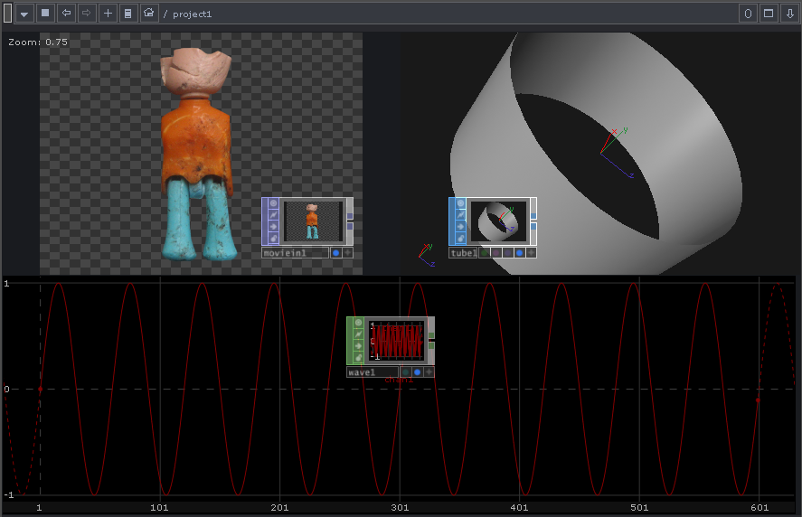Click moviein1 lower output connector
This screenshot has height=517, width=802.
[350, 227]
